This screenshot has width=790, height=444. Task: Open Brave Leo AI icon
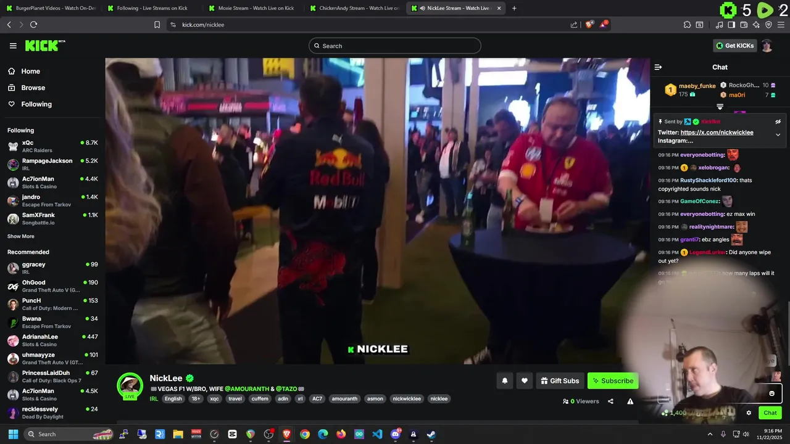756,25
